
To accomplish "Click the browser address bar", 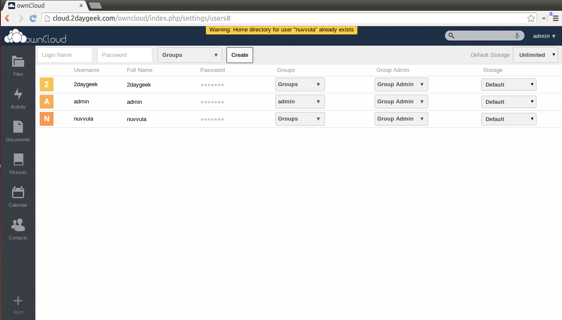I will point(289,18).
